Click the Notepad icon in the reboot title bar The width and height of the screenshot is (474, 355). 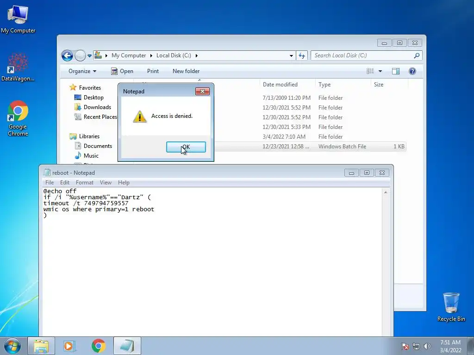[47, 172]
